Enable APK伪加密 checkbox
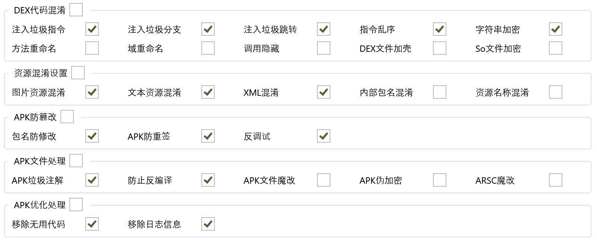 point(440,180)
